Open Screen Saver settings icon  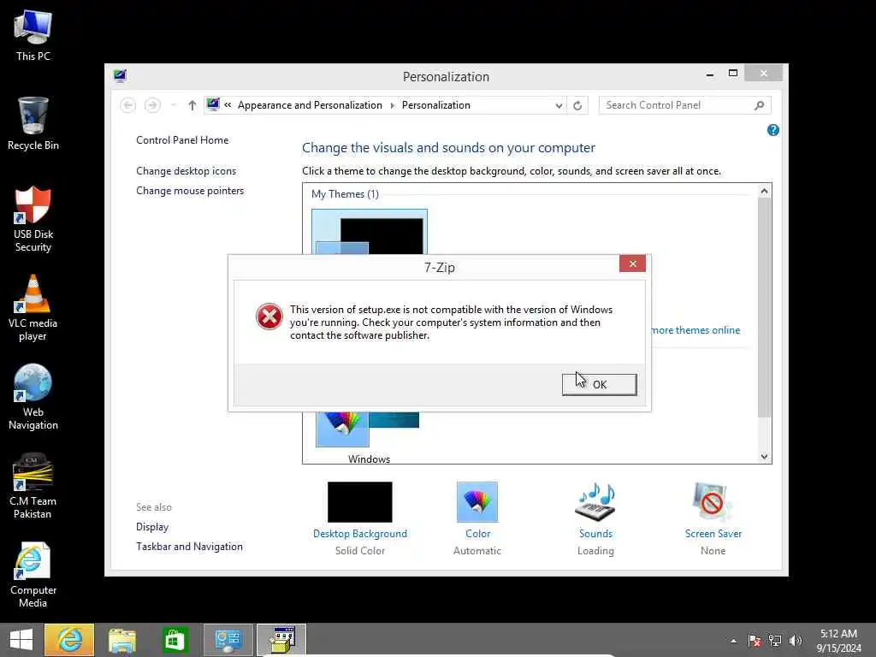[713, 502]
